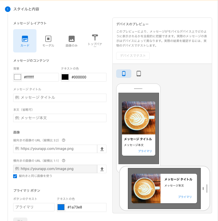This screenshot has height=221, width=218.
Task: Click upload icon for landscape image URL
Action: (x=102, y=169)
